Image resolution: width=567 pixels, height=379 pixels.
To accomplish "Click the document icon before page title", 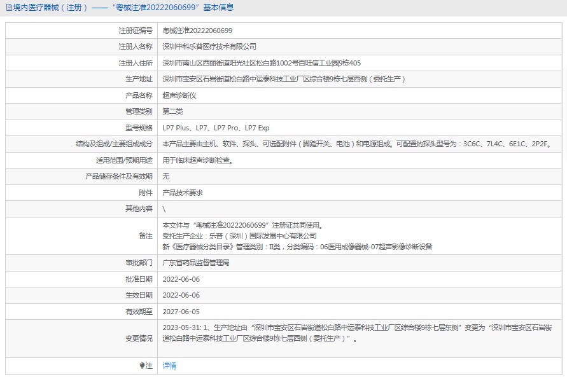I will pyautogui.click(x=9, y=8).
